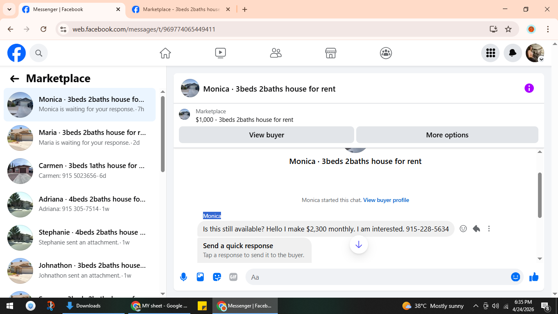Attach a photo file

200,277
